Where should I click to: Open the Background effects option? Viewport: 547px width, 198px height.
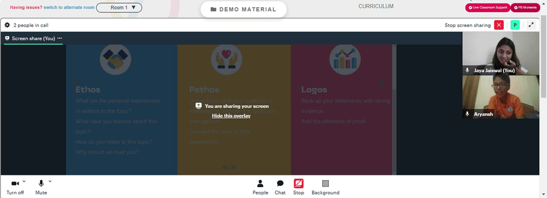coord(325,187)
